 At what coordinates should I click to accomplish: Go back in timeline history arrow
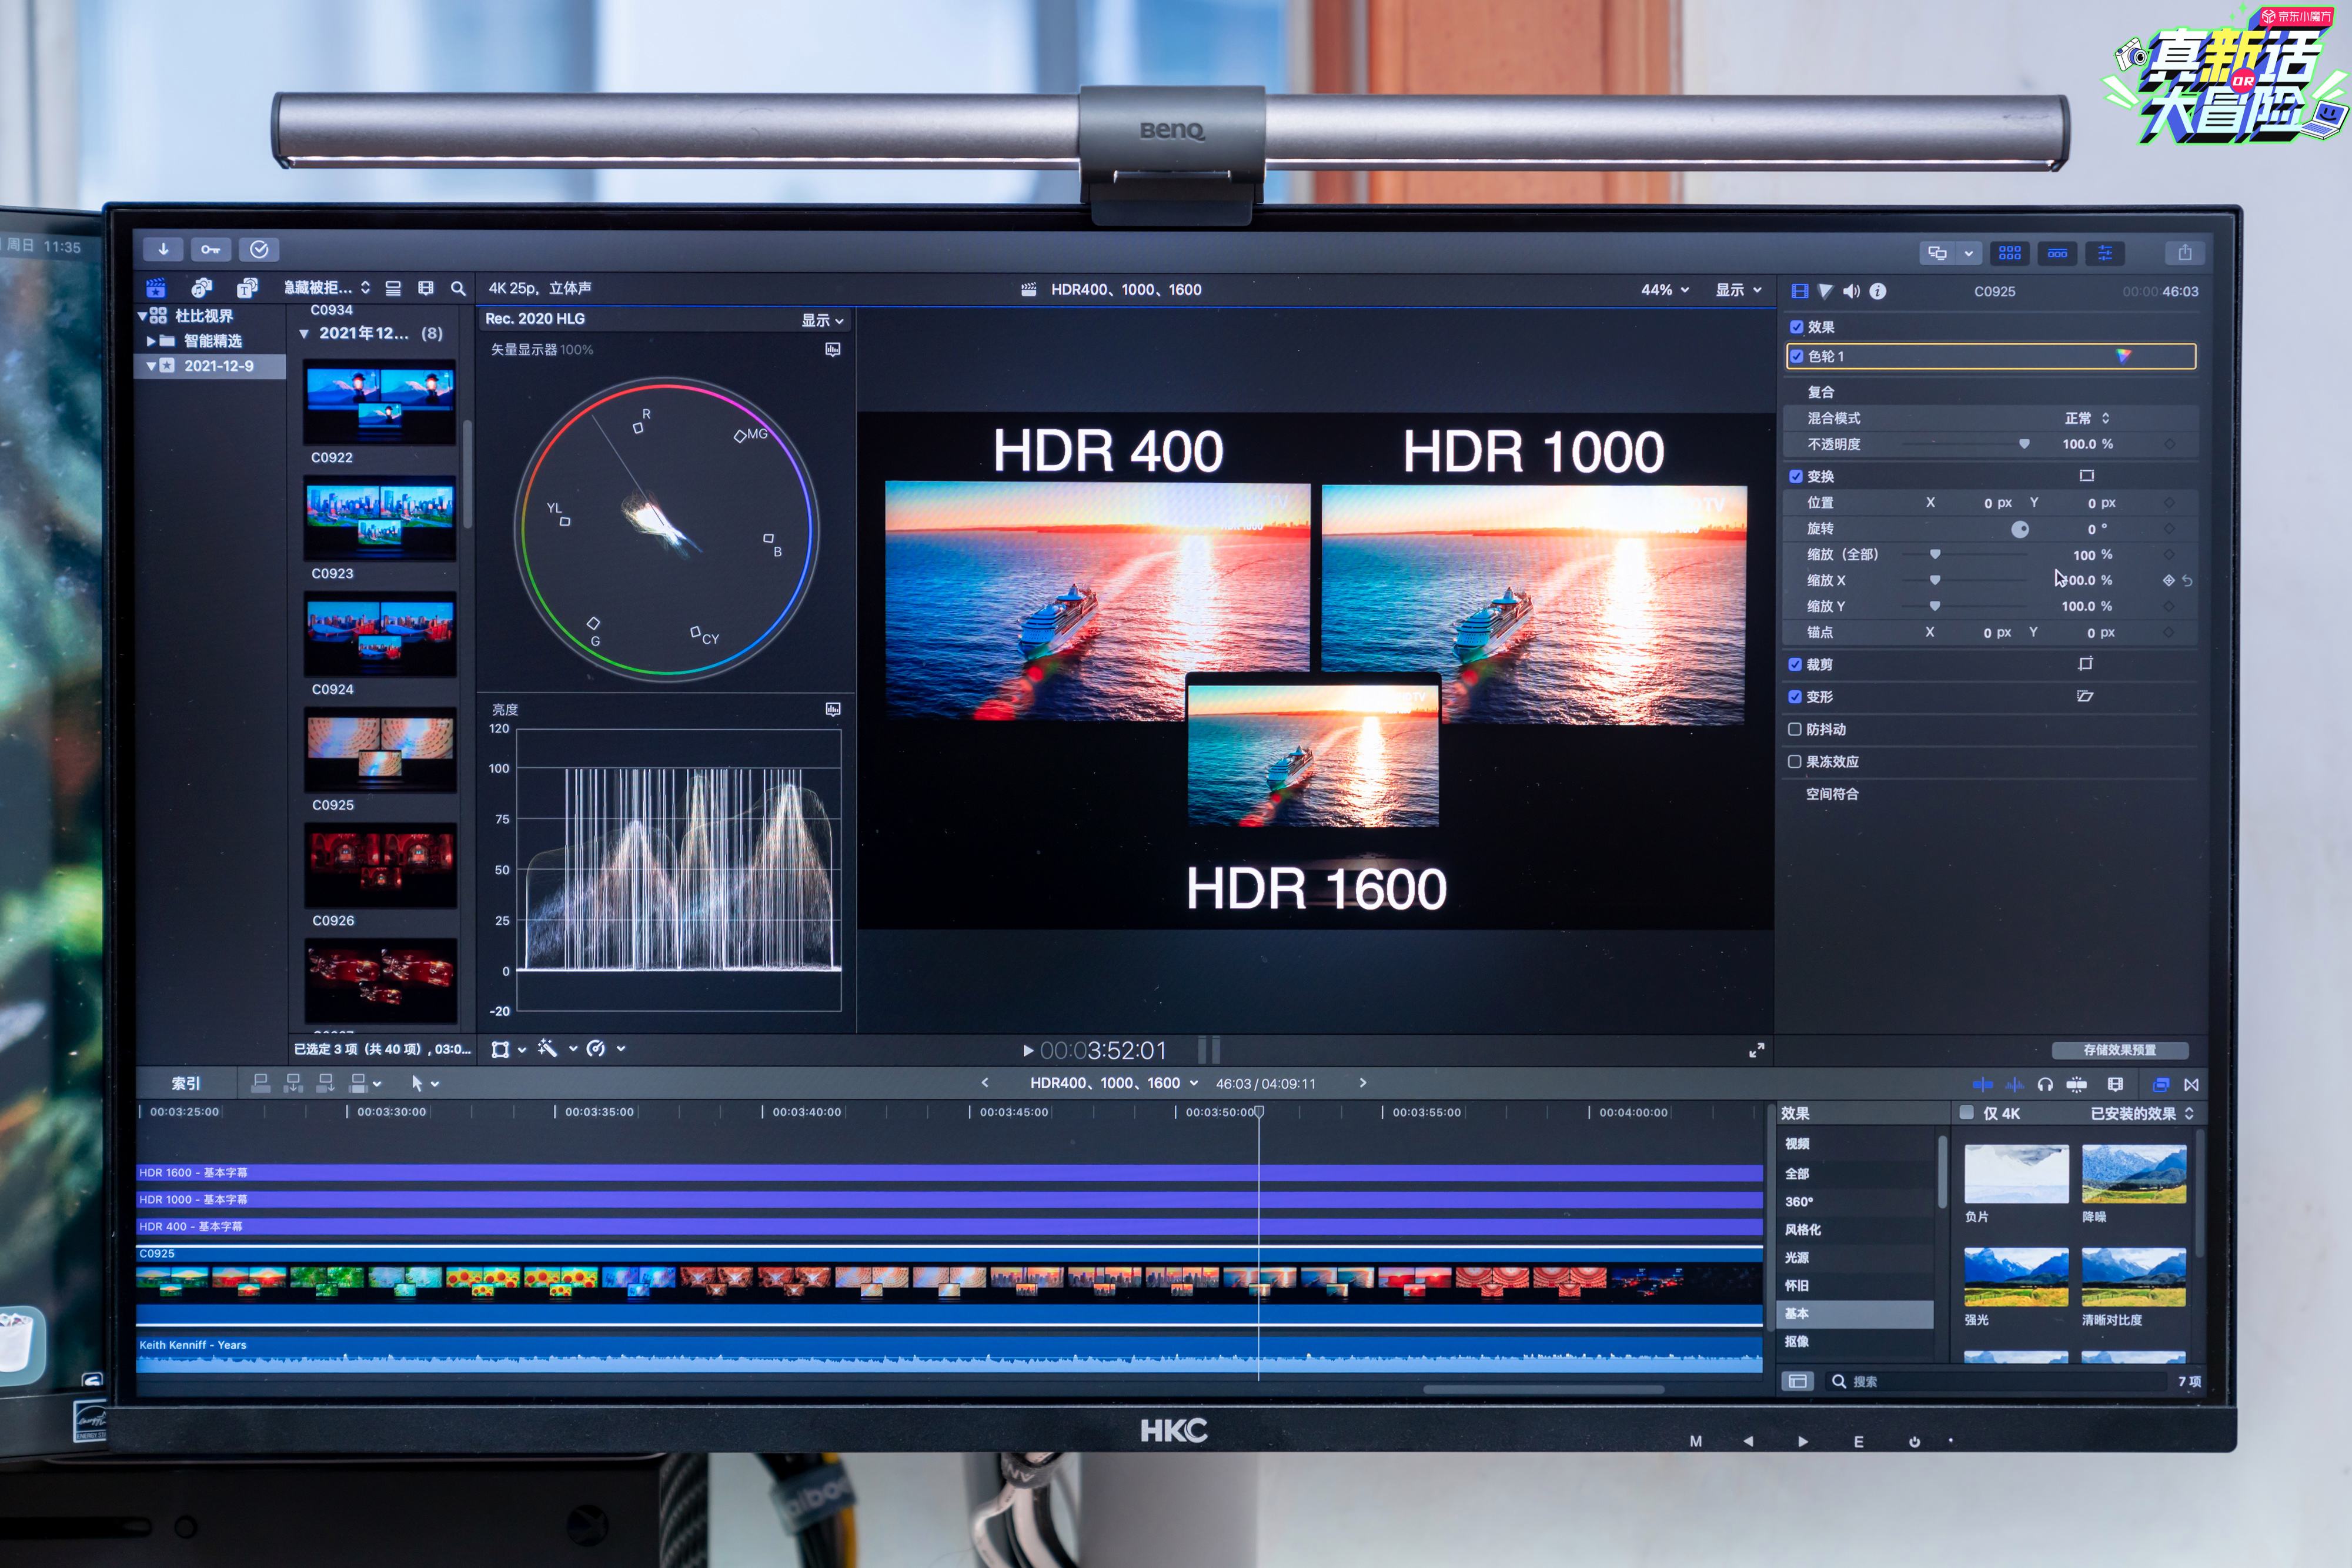pos(985,1083)
